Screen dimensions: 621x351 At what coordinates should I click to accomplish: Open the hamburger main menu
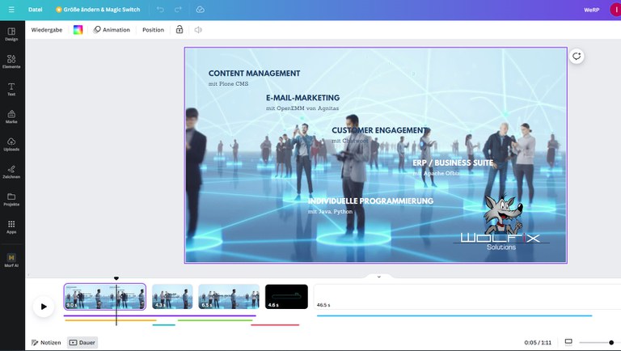coord(11,9)
